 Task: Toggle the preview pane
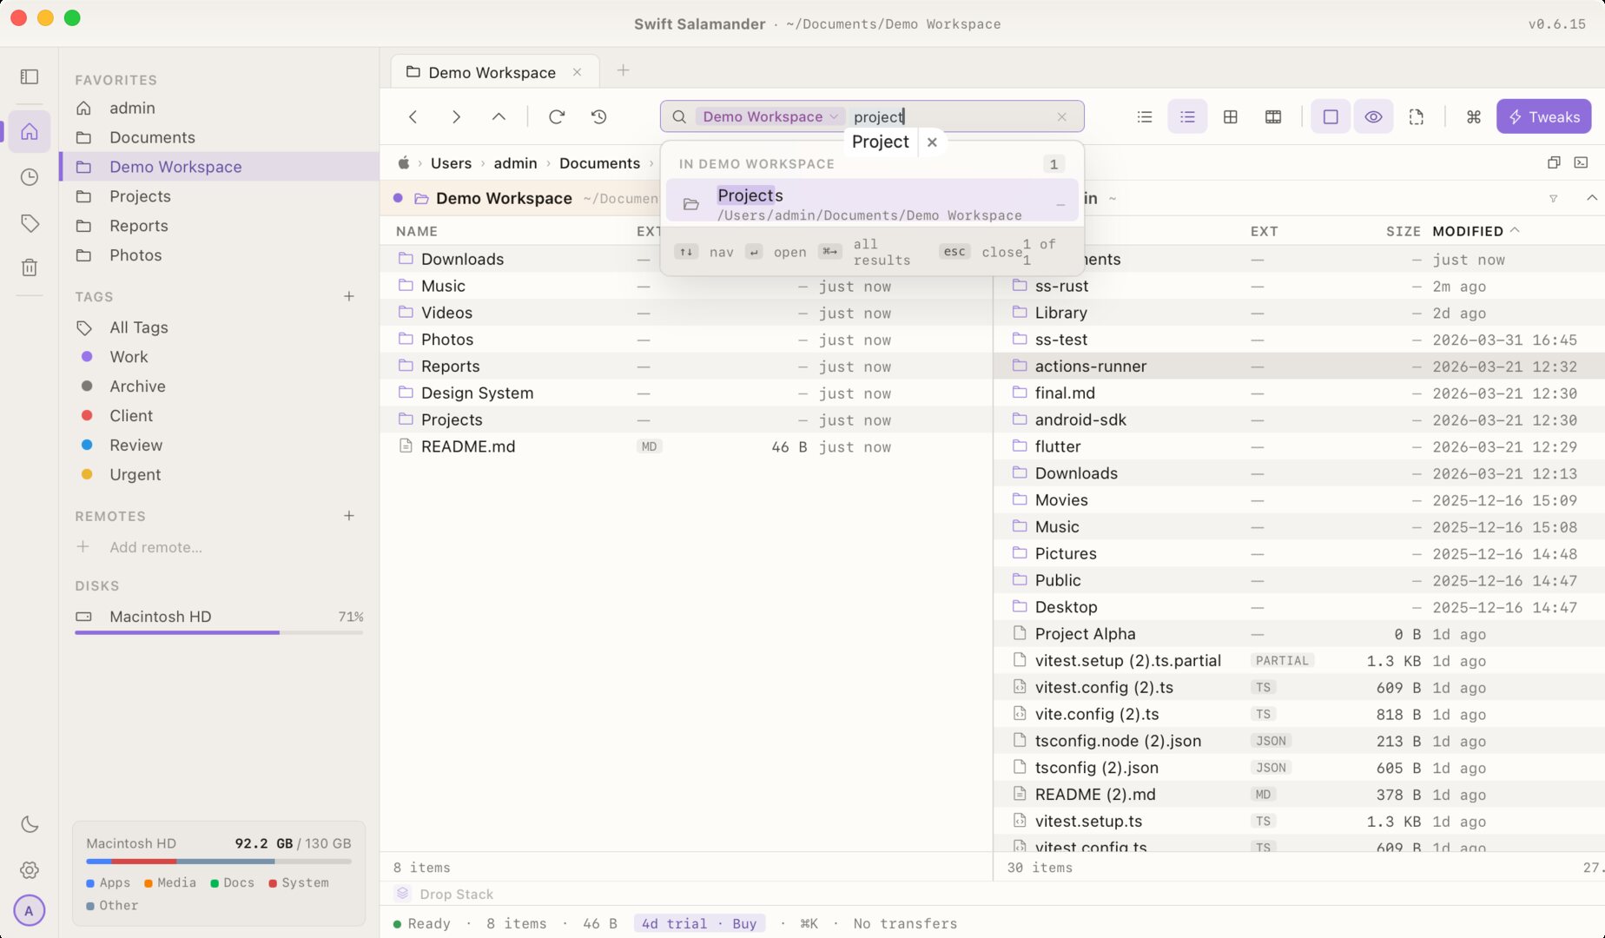[1330, 116]
